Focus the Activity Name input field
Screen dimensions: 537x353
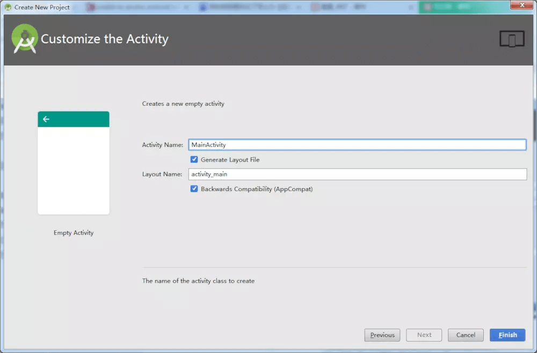pyautogui.click(x=357, y=145)
